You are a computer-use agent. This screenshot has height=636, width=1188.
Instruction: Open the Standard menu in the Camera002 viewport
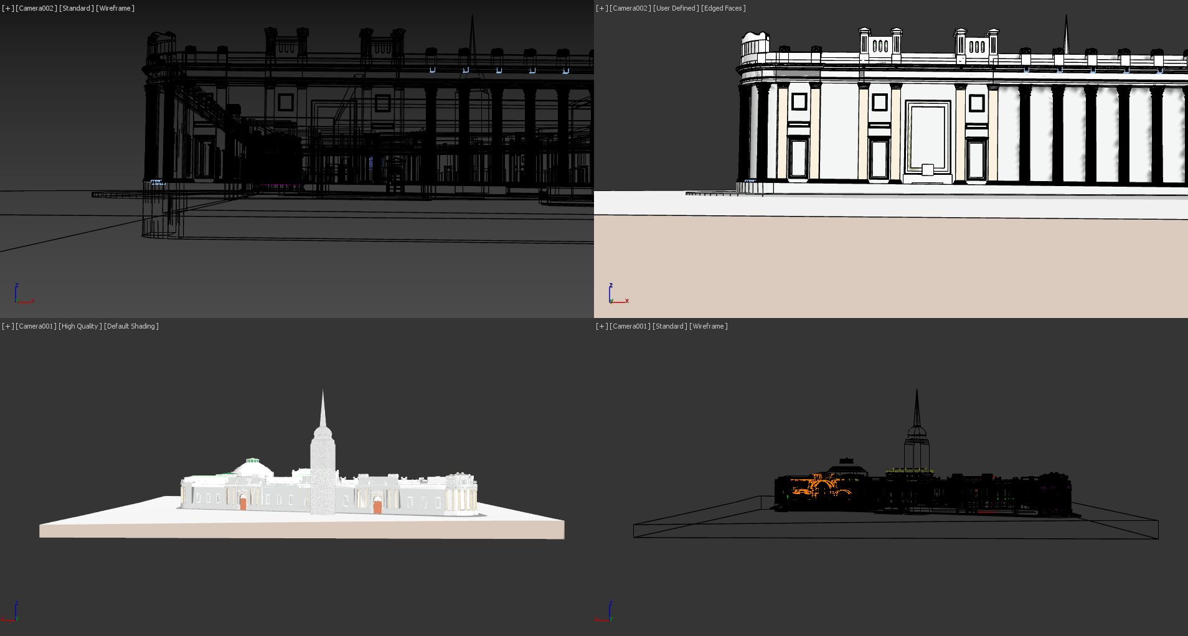[77, 8]
